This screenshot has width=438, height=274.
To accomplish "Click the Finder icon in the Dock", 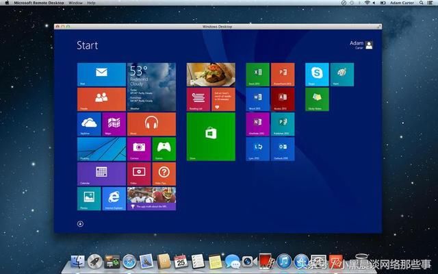I will pyautogui.click(x=77, y=262).
